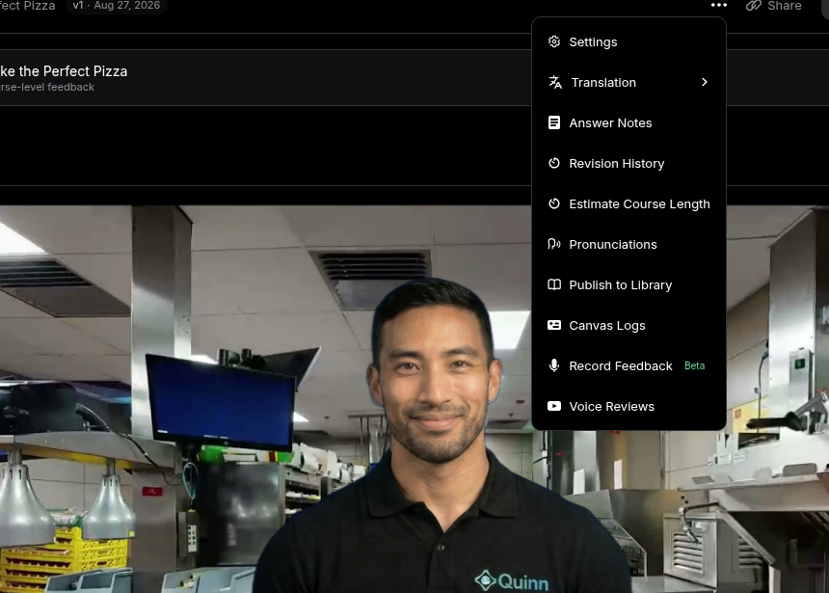This screenshot has height=593, width=829.
Task: Click the Settings gear icon
Action: pos(554,41)
